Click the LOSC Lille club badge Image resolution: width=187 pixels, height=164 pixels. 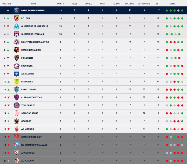(17, 66)
